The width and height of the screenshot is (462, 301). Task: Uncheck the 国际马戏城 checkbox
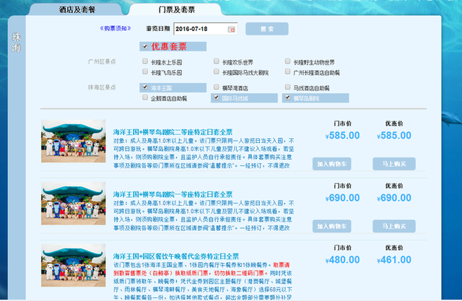tap(216, 97)
